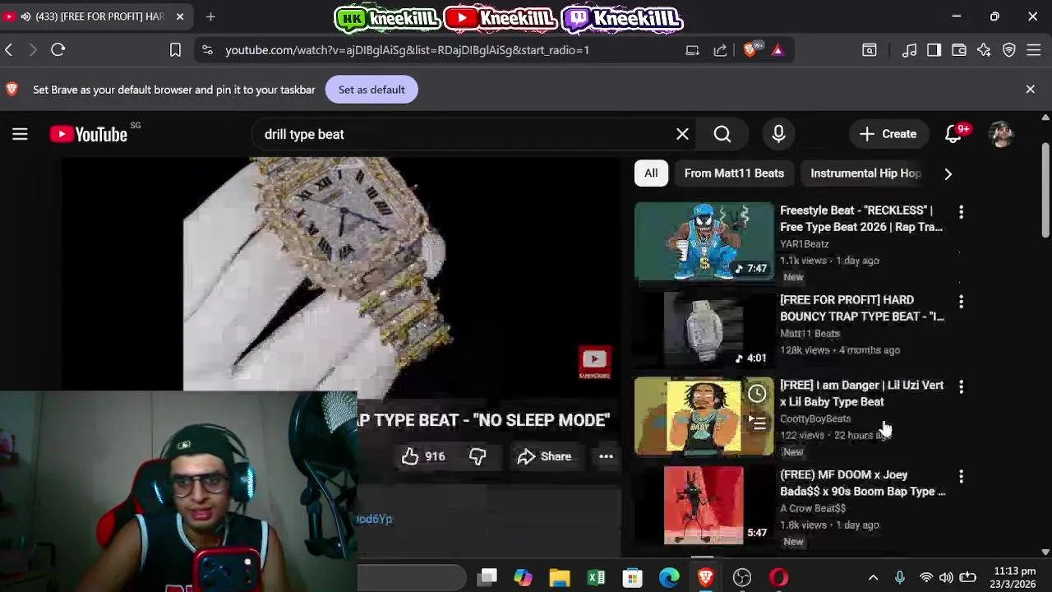Add I am Danger video to queue

coord(757,423)
